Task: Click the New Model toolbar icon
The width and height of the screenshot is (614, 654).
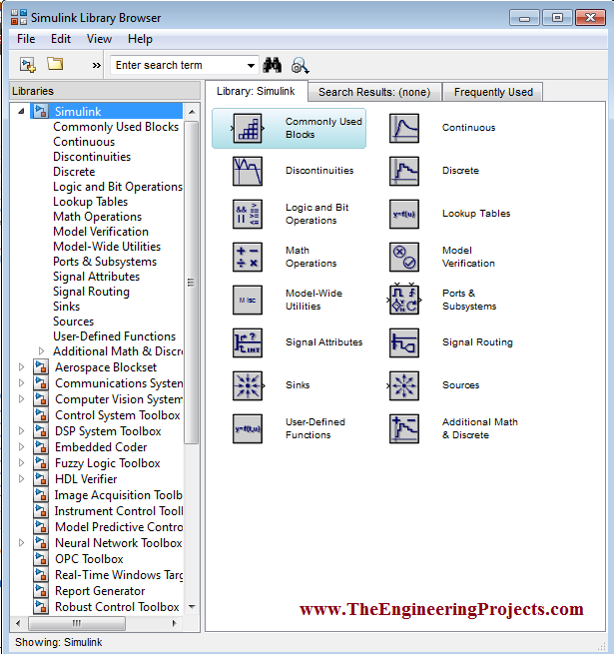Action: click(x=28, y=65)
